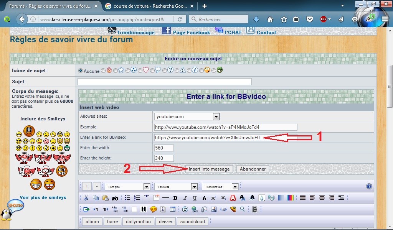
Task: Center-align the text
Action: (x=322, y=198)
